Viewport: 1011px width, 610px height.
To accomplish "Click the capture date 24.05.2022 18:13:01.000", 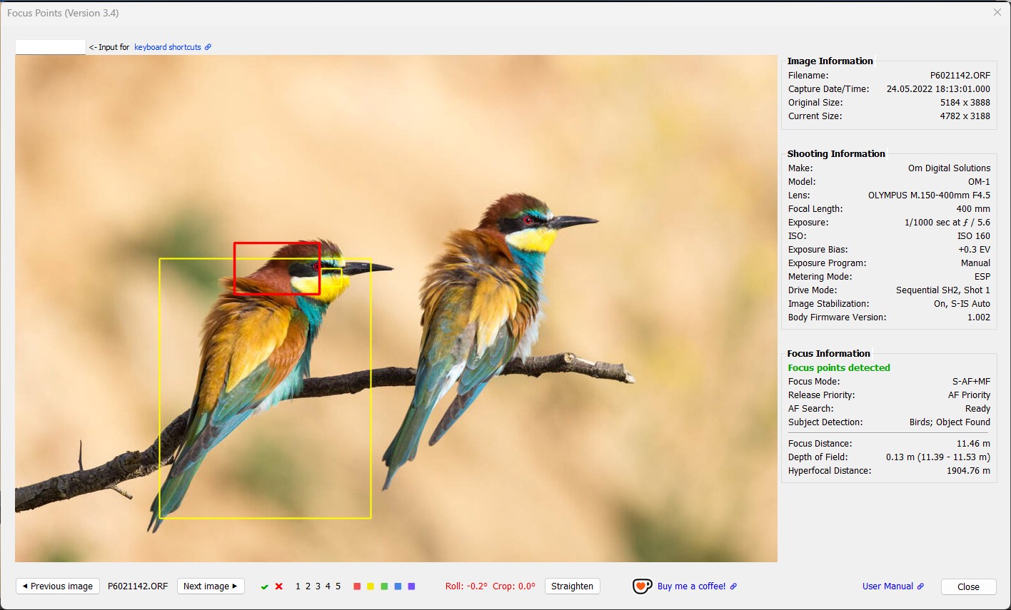I will (938, 89).
